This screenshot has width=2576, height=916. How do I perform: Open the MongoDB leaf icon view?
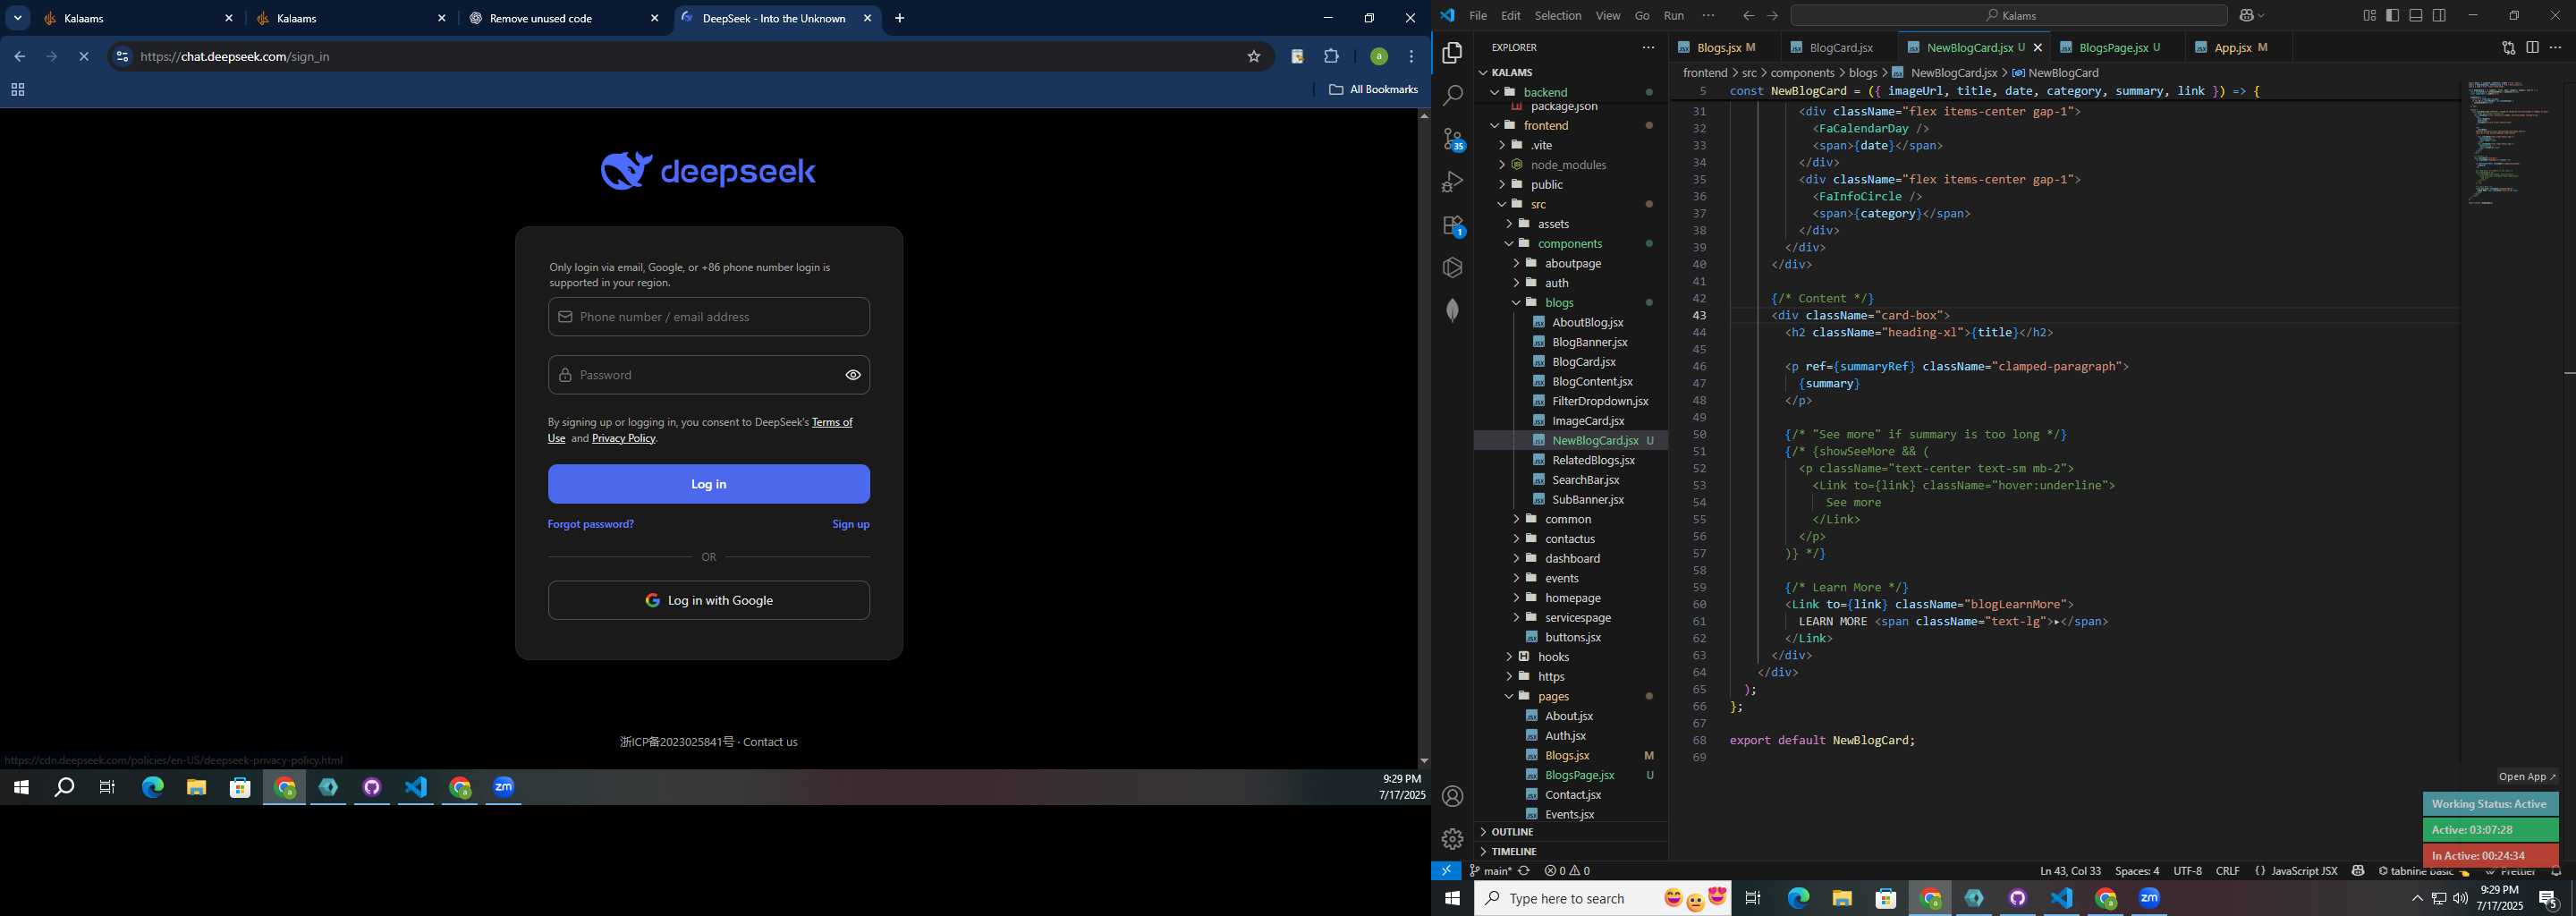(1453, 310)
